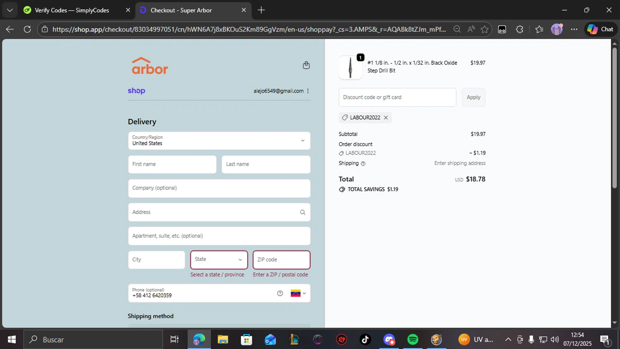Open Spotify from taskbar
Viewport: 620px width, 349px height.
point(413,339)
